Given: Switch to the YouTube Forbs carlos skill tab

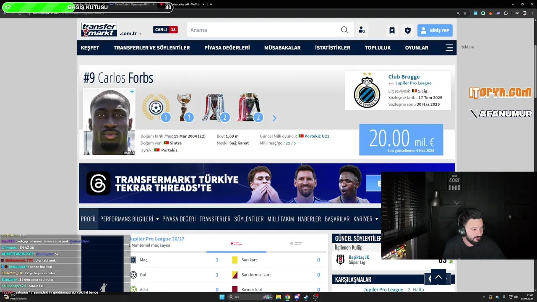Looking at the screenshot, I should tap(182, 4).
